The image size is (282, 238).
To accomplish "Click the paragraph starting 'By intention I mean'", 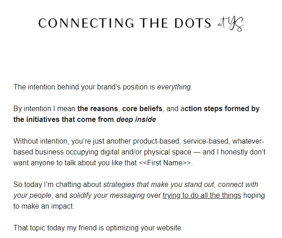I will coord(137,114).
